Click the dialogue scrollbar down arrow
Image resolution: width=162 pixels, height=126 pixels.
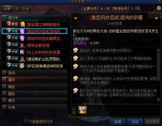[x=158, y=100]
